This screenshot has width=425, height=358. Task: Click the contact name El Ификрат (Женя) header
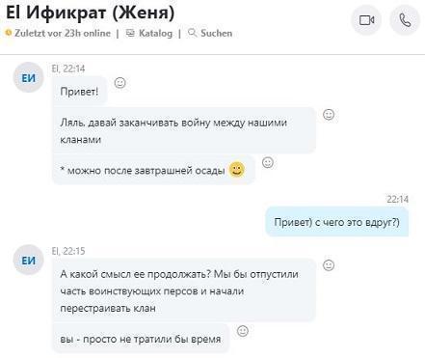pos(90,13)
